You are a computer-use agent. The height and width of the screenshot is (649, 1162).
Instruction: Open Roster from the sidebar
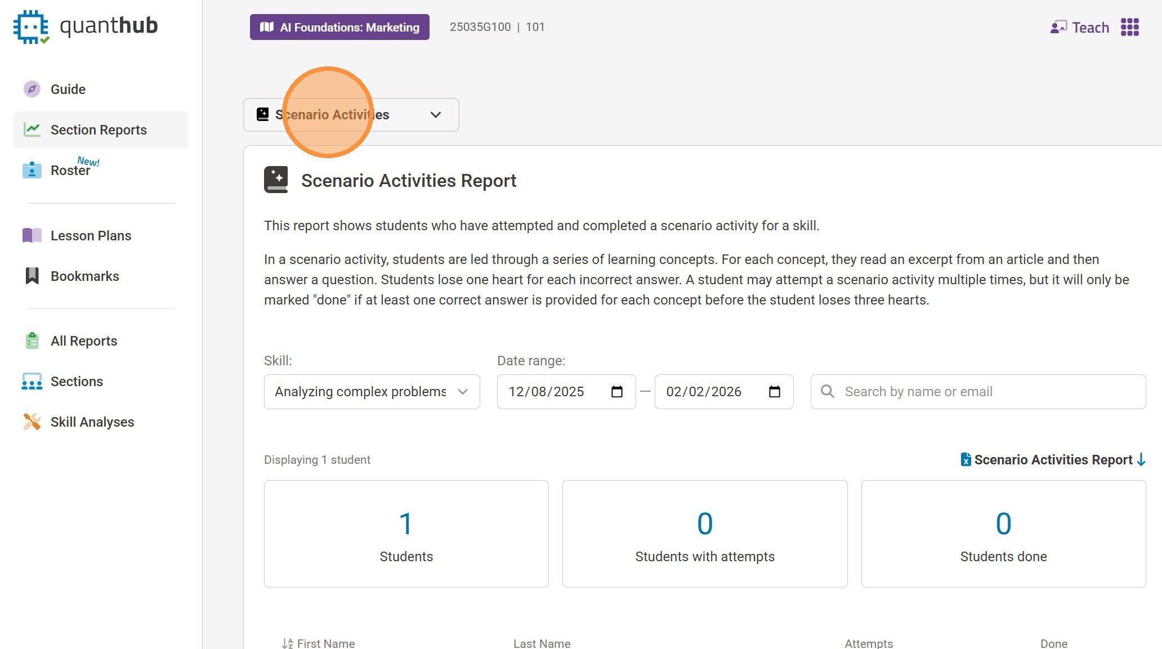pyautogui.click(x=70, y=170)
